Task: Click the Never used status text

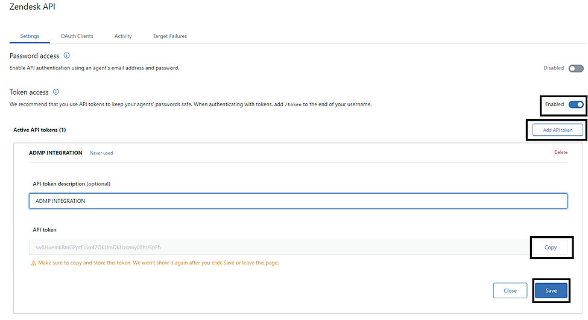Action: pos(101,153)
